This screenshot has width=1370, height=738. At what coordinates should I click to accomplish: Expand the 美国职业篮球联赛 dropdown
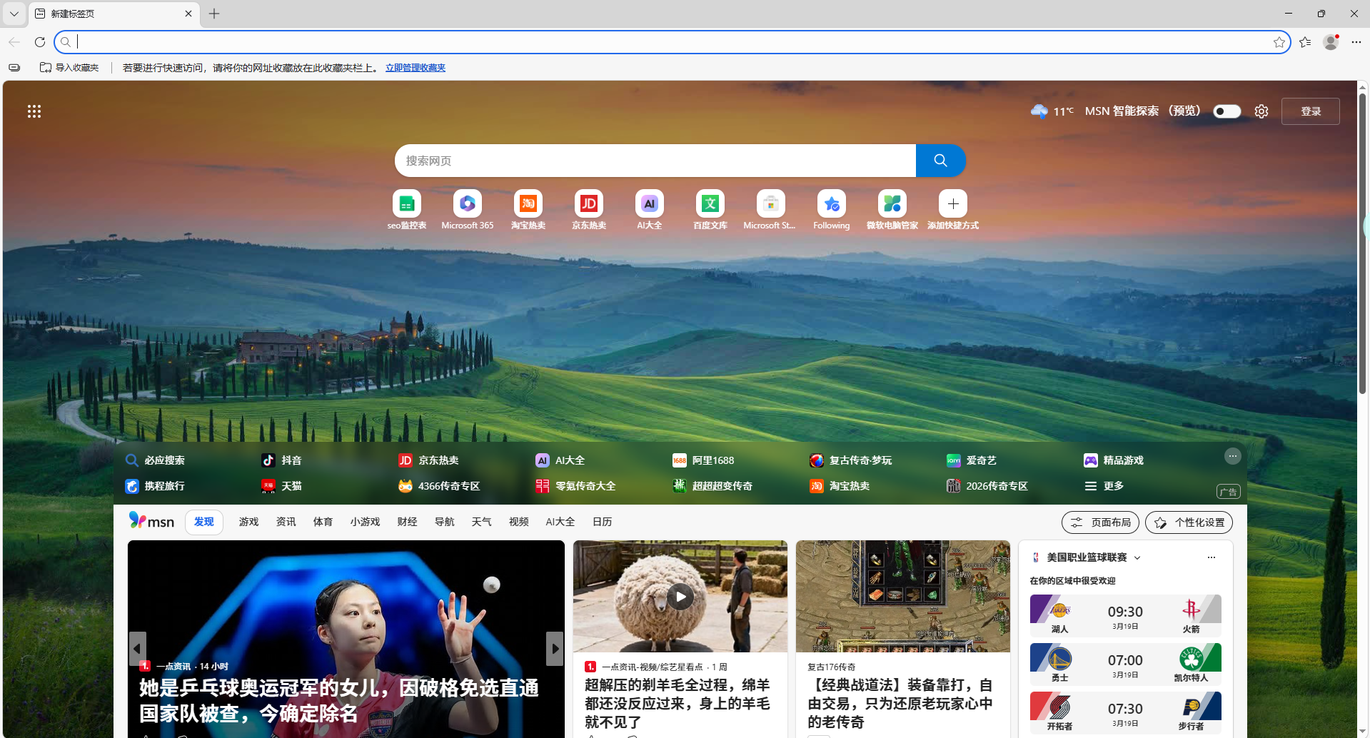[1137, 557]
